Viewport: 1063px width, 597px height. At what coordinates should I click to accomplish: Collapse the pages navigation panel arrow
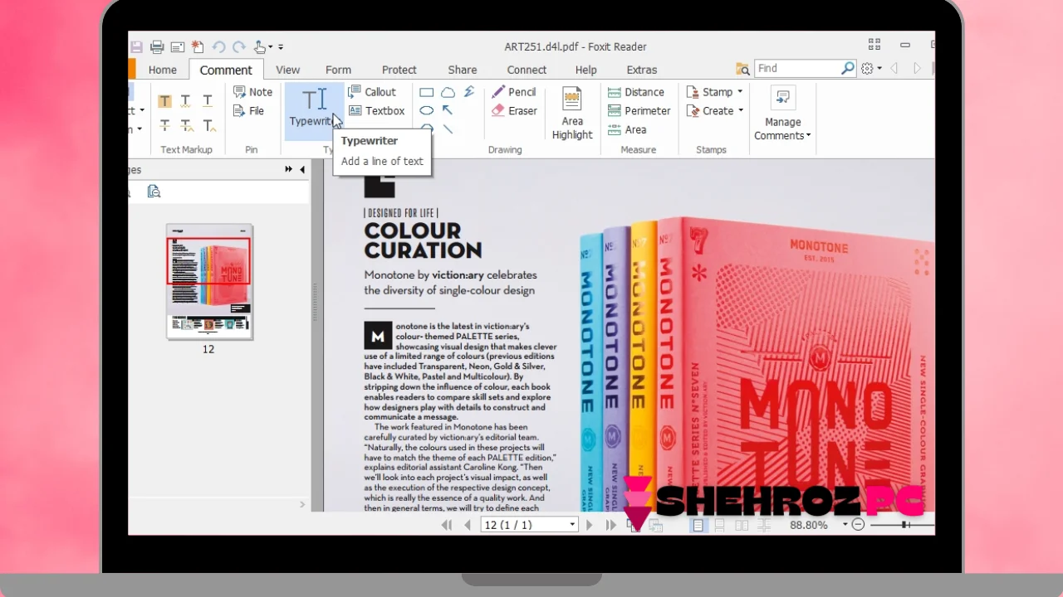click(x=302, y=169)
